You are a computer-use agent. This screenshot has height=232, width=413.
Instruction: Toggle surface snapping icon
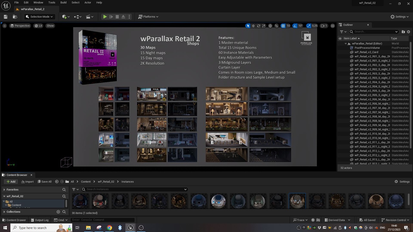tap(277, 26)
